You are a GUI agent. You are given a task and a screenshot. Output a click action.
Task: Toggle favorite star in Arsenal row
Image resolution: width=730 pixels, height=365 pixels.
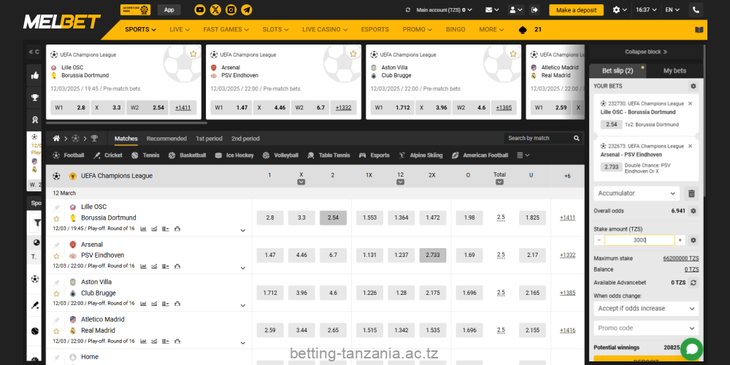click(x=56, y=256)
